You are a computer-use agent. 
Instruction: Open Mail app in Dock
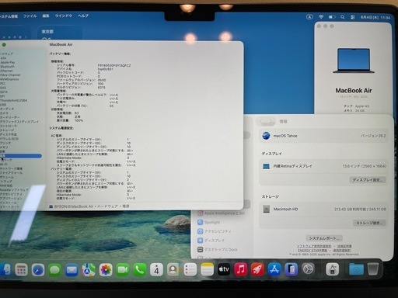72,270
